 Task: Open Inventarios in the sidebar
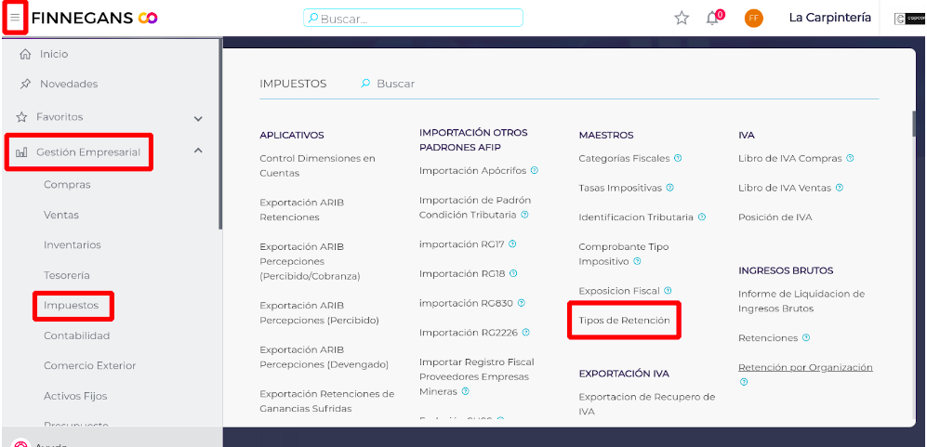(73, 244)
